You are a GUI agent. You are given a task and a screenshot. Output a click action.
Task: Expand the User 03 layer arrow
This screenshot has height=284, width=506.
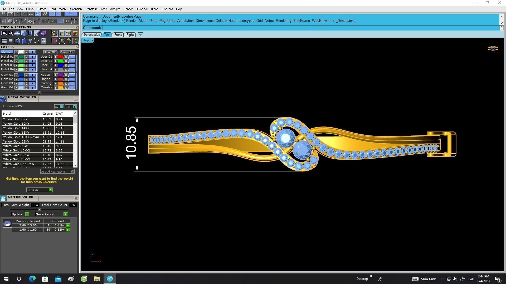(x=56, y=65)
